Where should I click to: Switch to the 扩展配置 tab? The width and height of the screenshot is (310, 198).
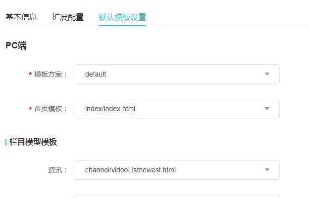click(x=68, y=17)
